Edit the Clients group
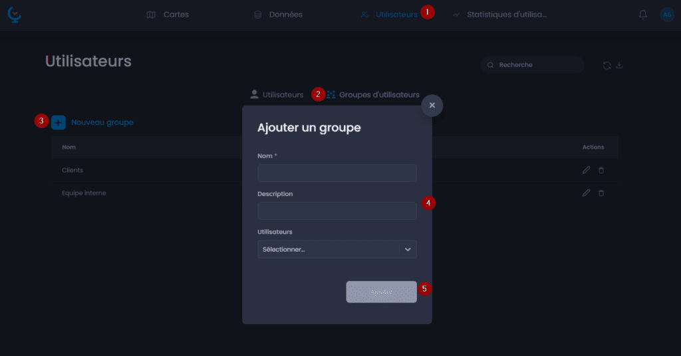The width and height of the screenshot is (681, 356). [x=587, y=170]
